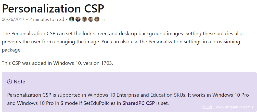Click the Note info circle icon
The width and height of the screenshot is (257, 112).
point(9,82)
